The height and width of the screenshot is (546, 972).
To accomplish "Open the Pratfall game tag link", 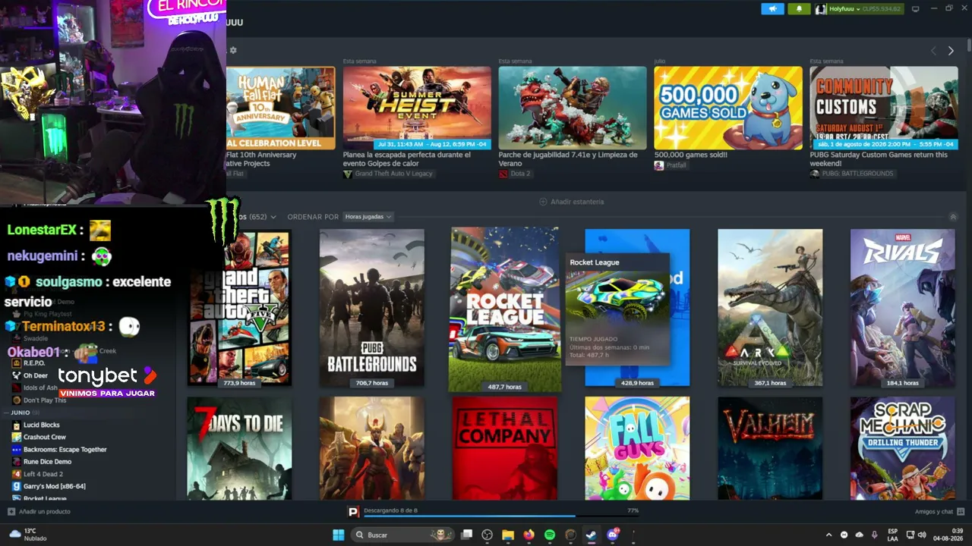I will (672, 165).
